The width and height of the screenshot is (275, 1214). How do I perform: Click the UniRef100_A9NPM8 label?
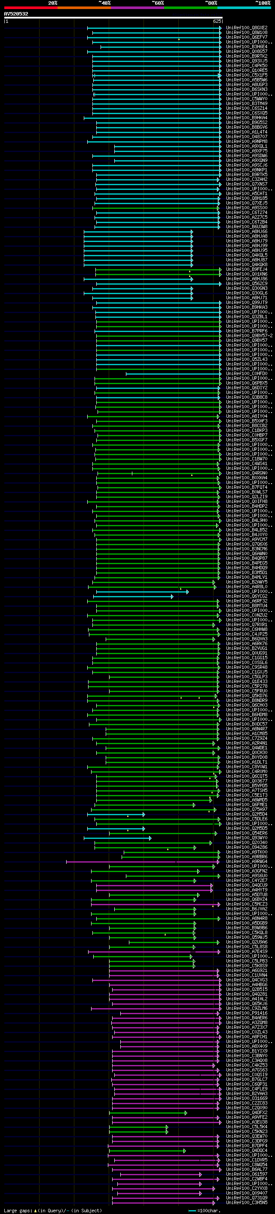(247, 141)
